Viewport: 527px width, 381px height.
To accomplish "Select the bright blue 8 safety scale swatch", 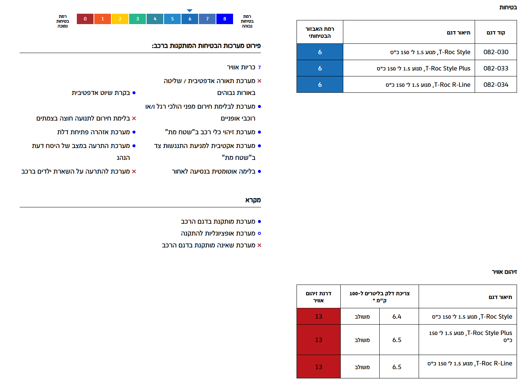I will coord(225,19).
